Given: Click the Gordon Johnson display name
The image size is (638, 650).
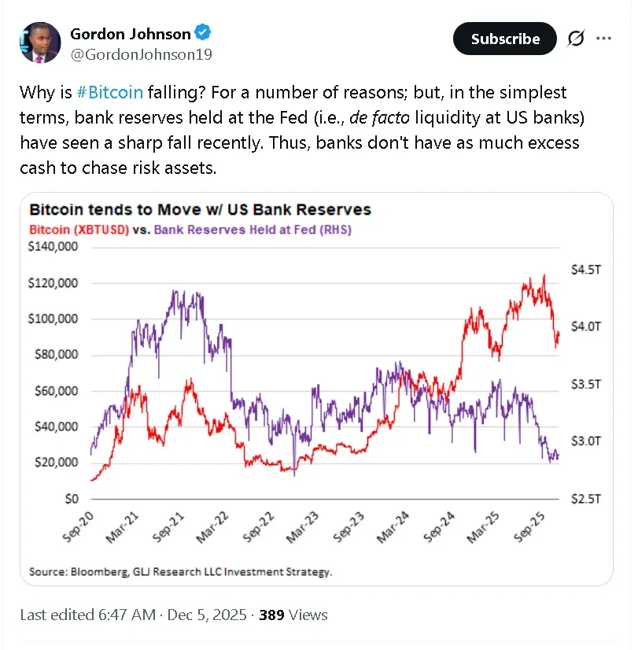Looking at the screenshot, I should [131, 34].
